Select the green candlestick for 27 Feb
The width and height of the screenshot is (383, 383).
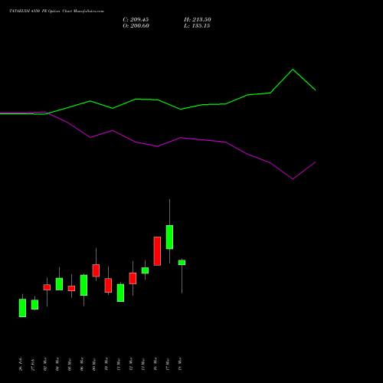coord(34,305)
